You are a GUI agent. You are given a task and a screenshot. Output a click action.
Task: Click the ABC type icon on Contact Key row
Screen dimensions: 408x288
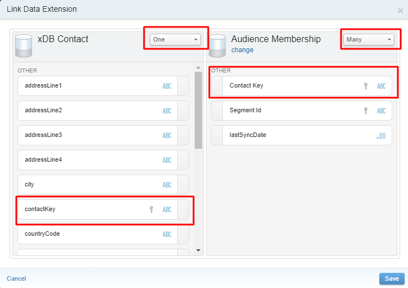pos(381,86)
